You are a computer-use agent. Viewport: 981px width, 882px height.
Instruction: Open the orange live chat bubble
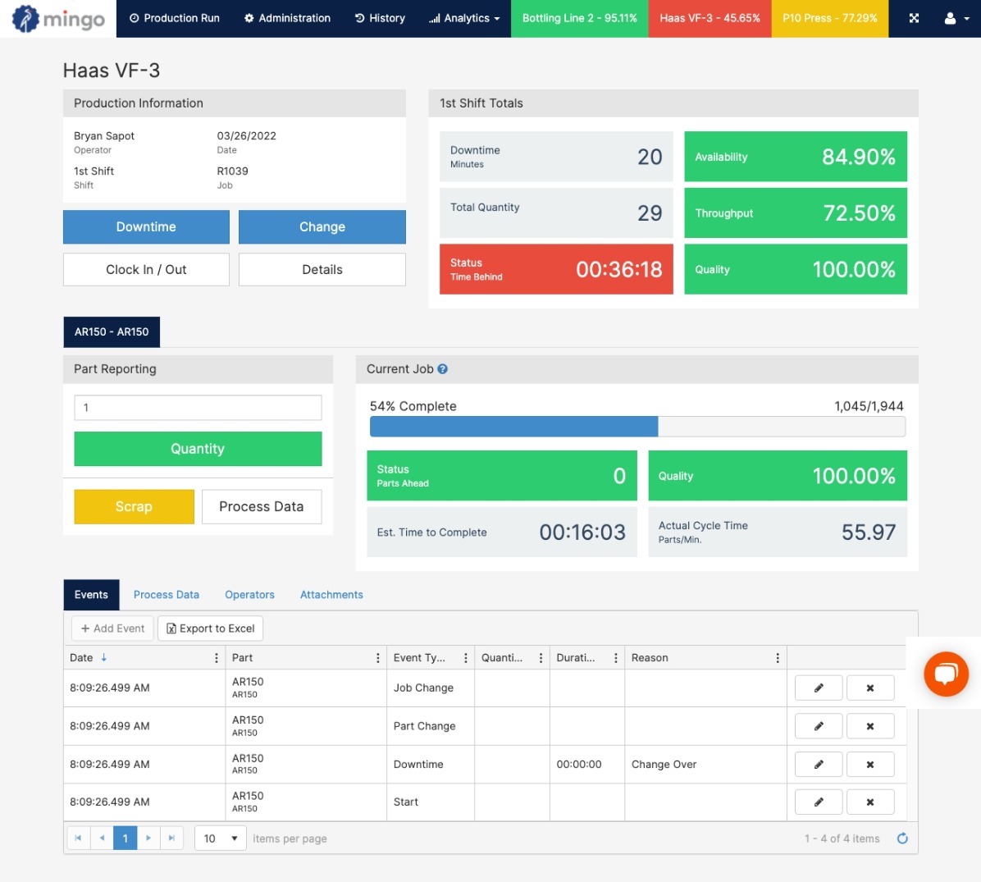[x=947, y=674]
